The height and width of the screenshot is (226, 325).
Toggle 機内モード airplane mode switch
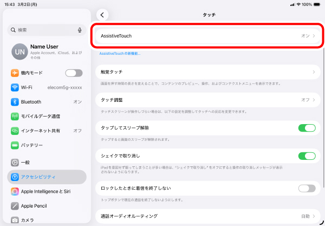pos(74,73)
